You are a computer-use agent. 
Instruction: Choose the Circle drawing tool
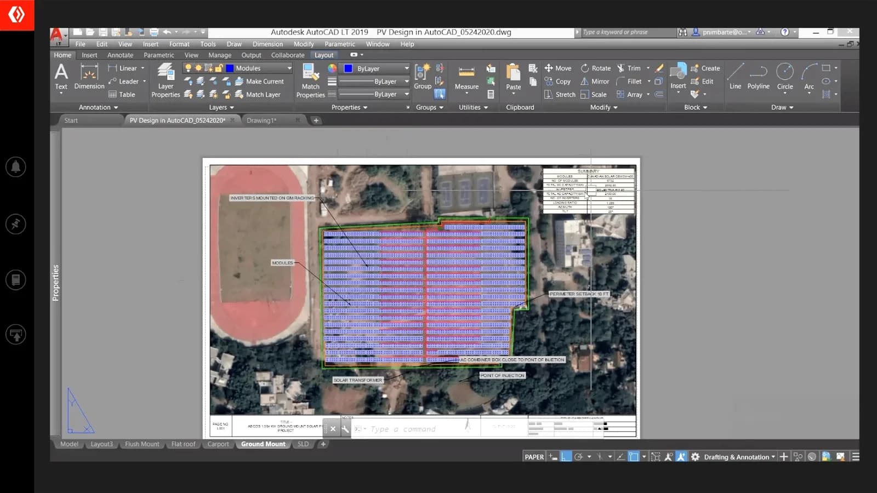click(785, 77)
